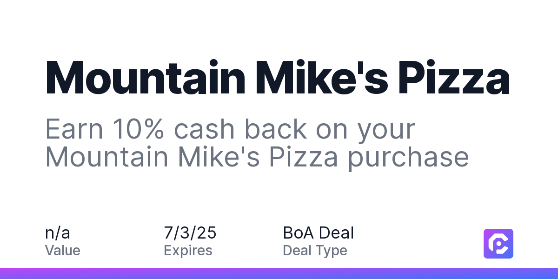This screenshot has height=279, width=558.
Task: Click the purple logo icon
Action: point(498,243)
